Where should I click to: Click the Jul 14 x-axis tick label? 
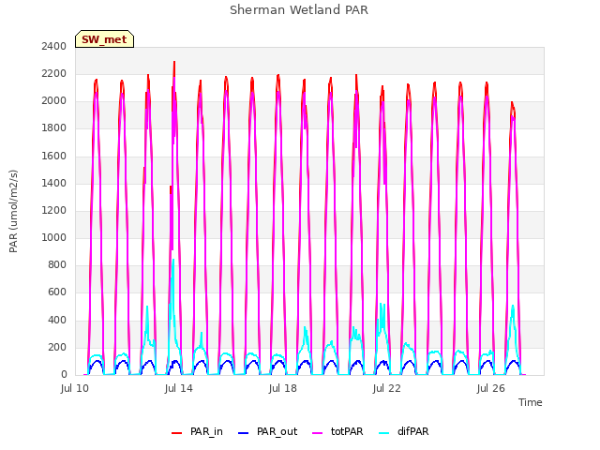click(x=179, y=388)
